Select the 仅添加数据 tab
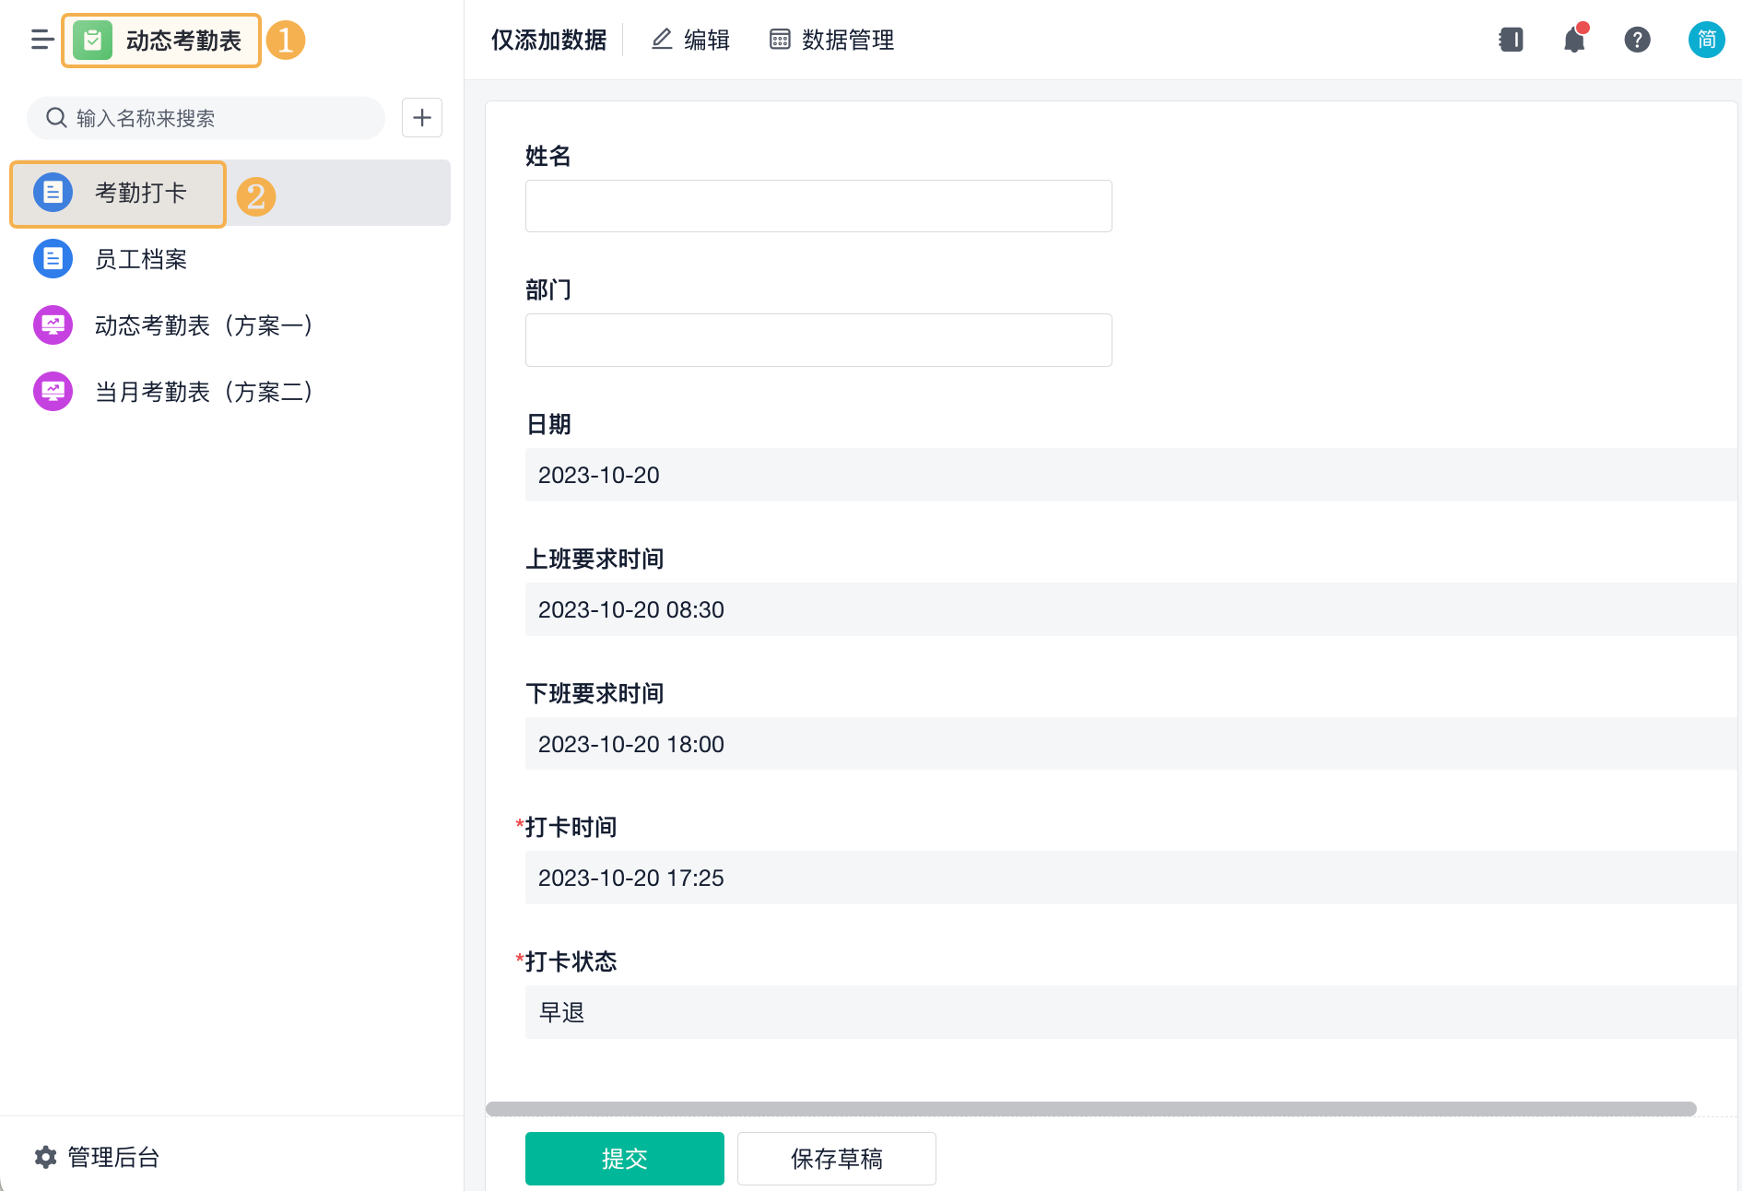Image resolution: width=1742 pixels, height=1191 pixels. click(548, 40)
